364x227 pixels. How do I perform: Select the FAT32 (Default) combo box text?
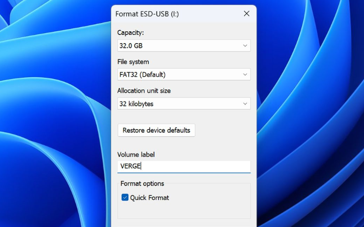(142, 74)
